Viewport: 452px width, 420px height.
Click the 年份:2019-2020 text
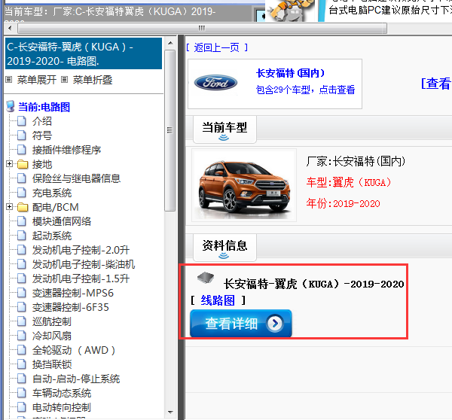343,203
